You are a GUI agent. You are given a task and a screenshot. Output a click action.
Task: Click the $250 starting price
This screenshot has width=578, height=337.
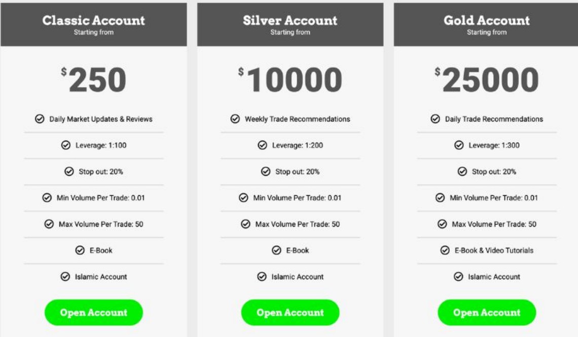94,79
